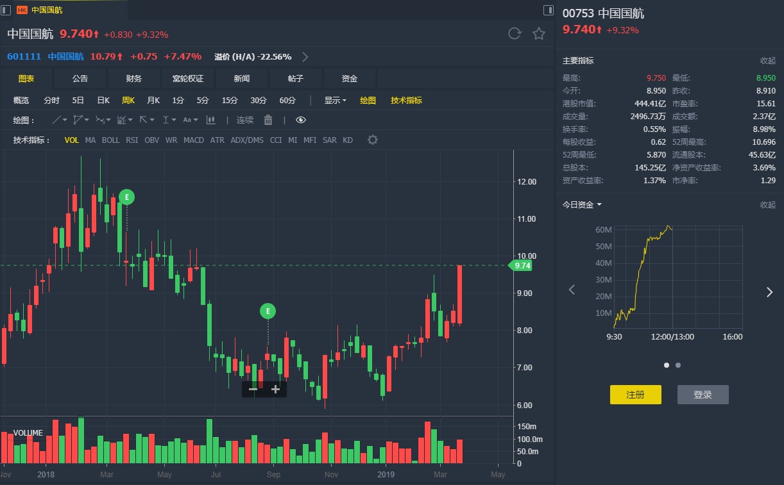Viewport: 784px width, 485px height.
Task: Collapse left sidebar panel icon
Action: [6, 10]
